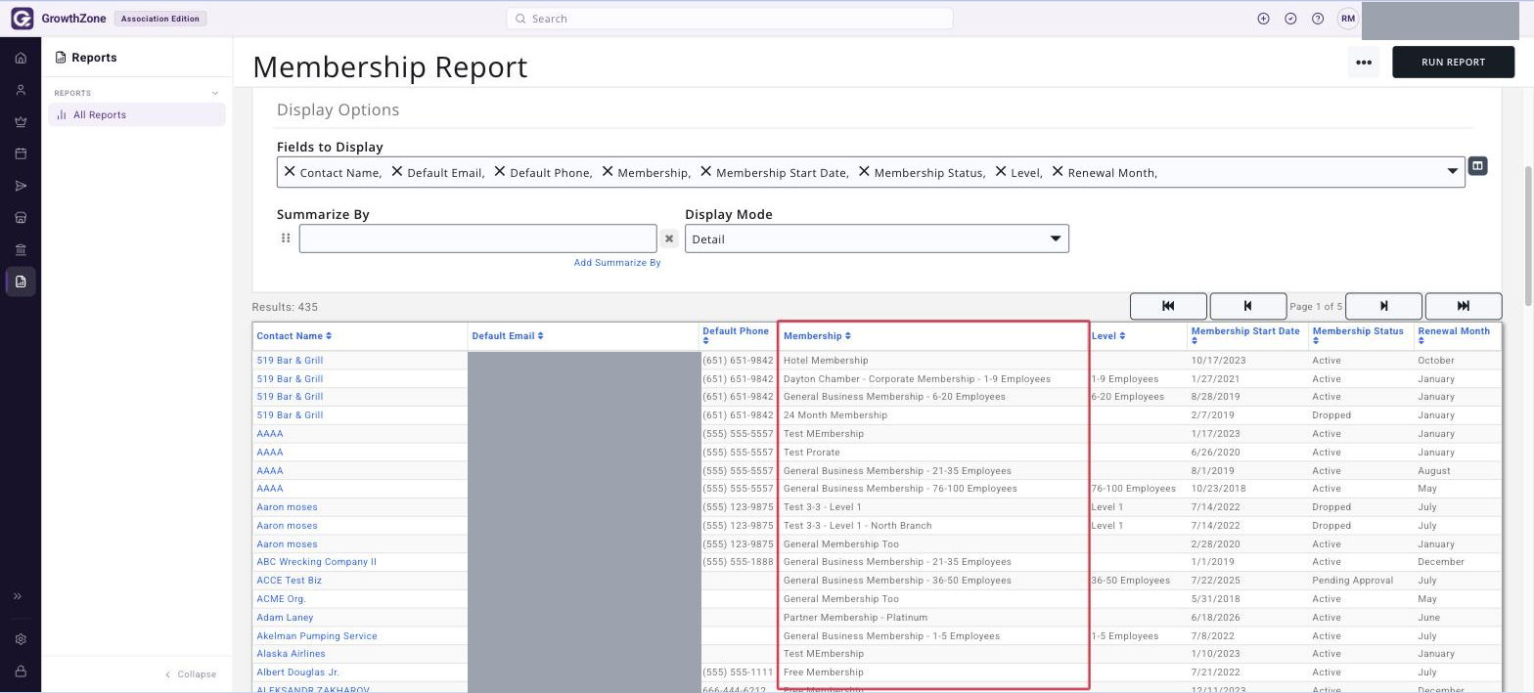Open the Contacts person icon in sidebar
This screenshot has height=693, width=1534.
click(x=21, y=90)
